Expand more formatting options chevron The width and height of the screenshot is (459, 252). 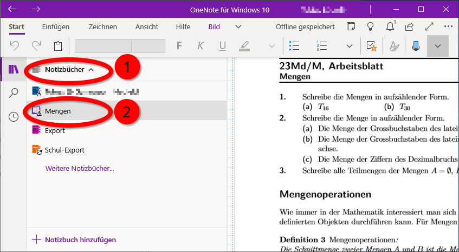(272, 46)
